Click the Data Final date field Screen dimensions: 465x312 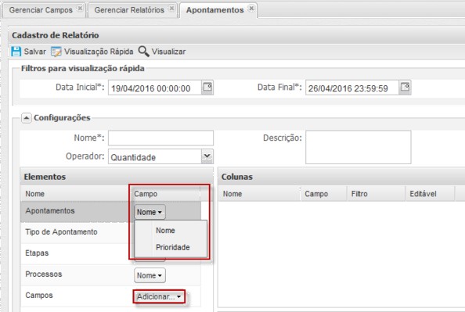point(352,88)
